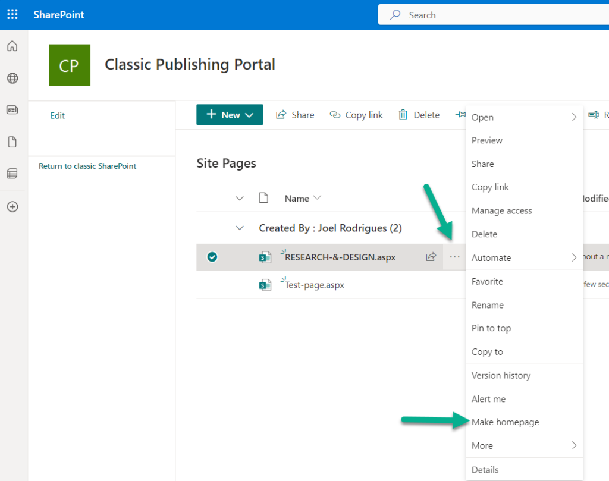Open the Test-page.aspx file
Viewport: 609px width, 481px height.
[x=315, y=285]
